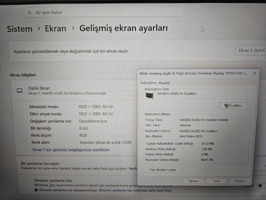Viewport: 266px width, 200px height.
Task: Cancel the dialog with İptal
Action: coord(217,181)
